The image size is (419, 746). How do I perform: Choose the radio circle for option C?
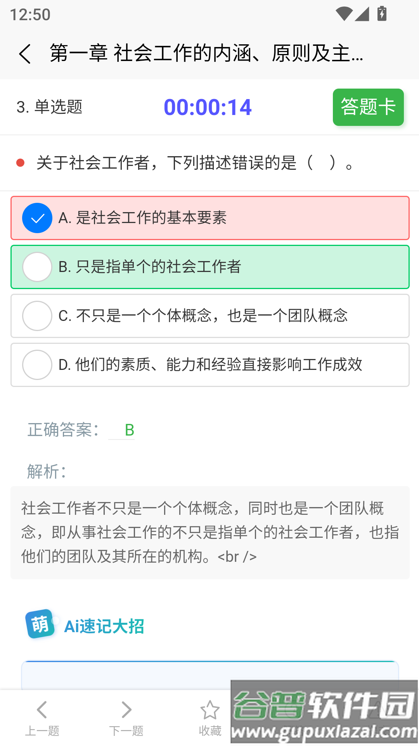pos(37,316)
